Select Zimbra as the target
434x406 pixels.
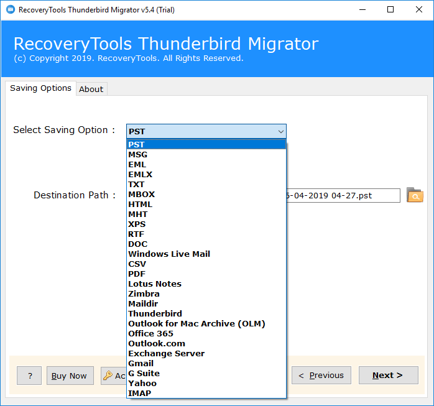pyautogui.click(x=206, y=294)
